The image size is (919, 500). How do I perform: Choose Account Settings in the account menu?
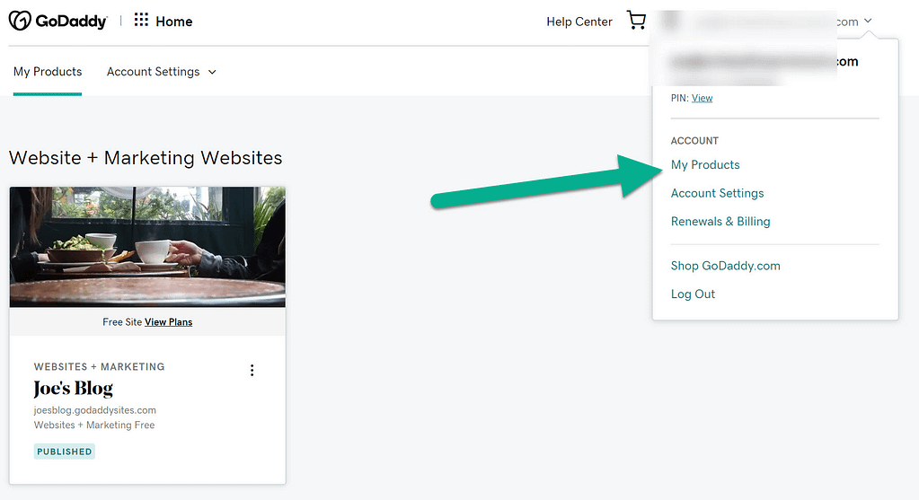point(718,193)
